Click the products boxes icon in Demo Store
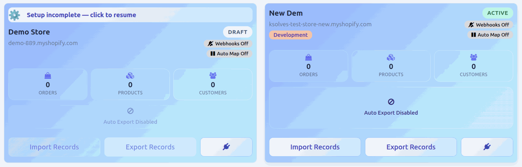Image resolution: width=522 pixels, height=167 pixels. (x=130, y=75)
